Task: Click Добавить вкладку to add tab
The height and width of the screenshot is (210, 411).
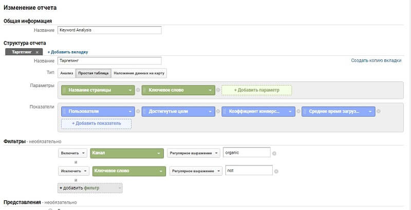Action: coord(68,52)
